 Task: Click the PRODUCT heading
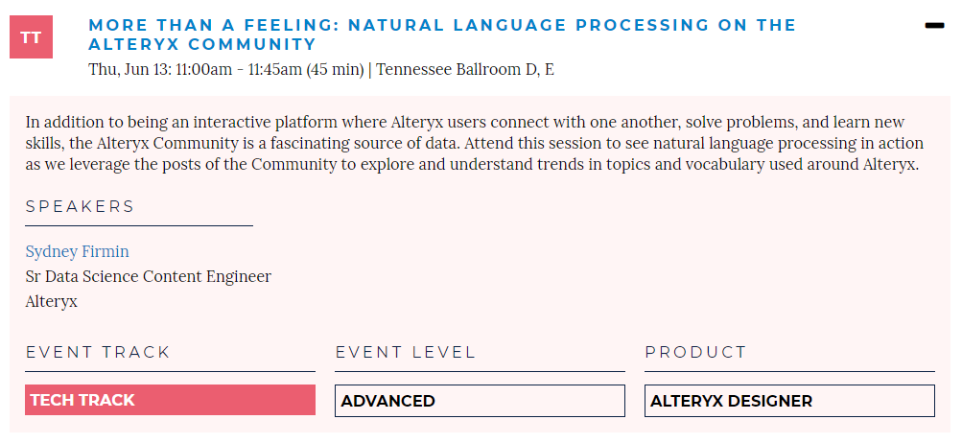pyautogui.click(x=695, y=352)
